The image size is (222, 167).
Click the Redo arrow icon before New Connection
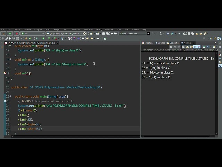[116, 33]
